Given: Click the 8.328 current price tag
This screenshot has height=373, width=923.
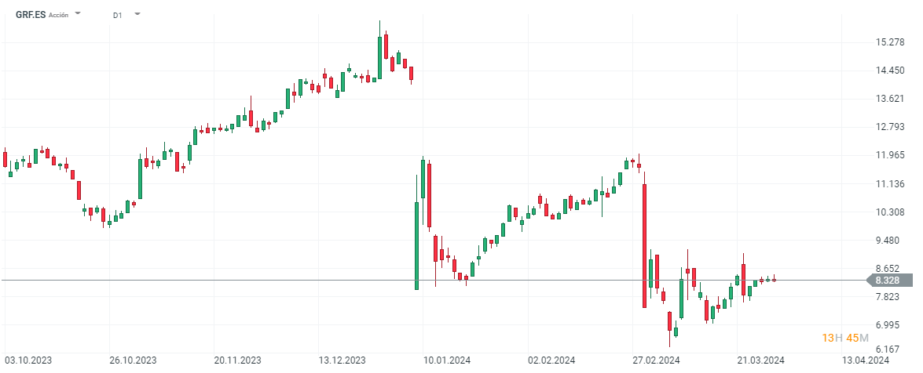Looking at the screenshot, I should pyautogui.click(x=888, y=280).
